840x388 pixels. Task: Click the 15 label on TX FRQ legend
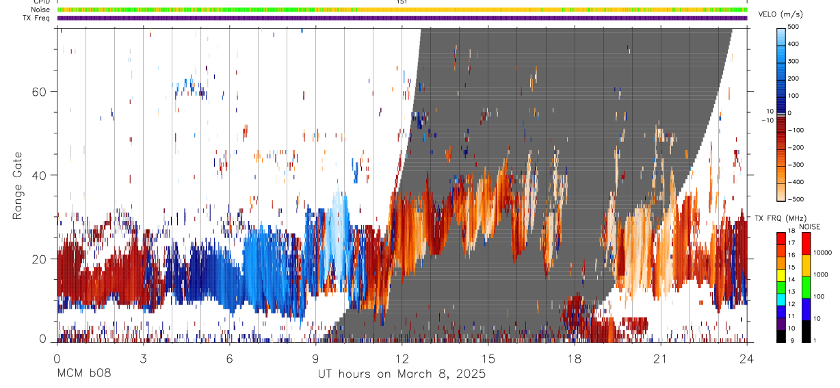[791, 267]
